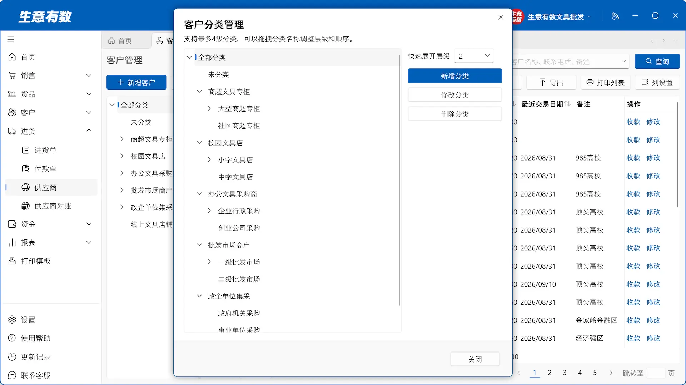The height and width of the screenshot is (385, 686).
Task: Click the 新增分类 button
Action: 455,76
